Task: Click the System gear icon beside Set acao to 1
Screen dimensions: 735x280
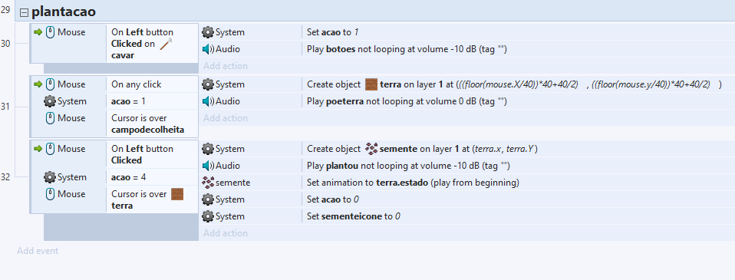Action: [x=208, y=32]
